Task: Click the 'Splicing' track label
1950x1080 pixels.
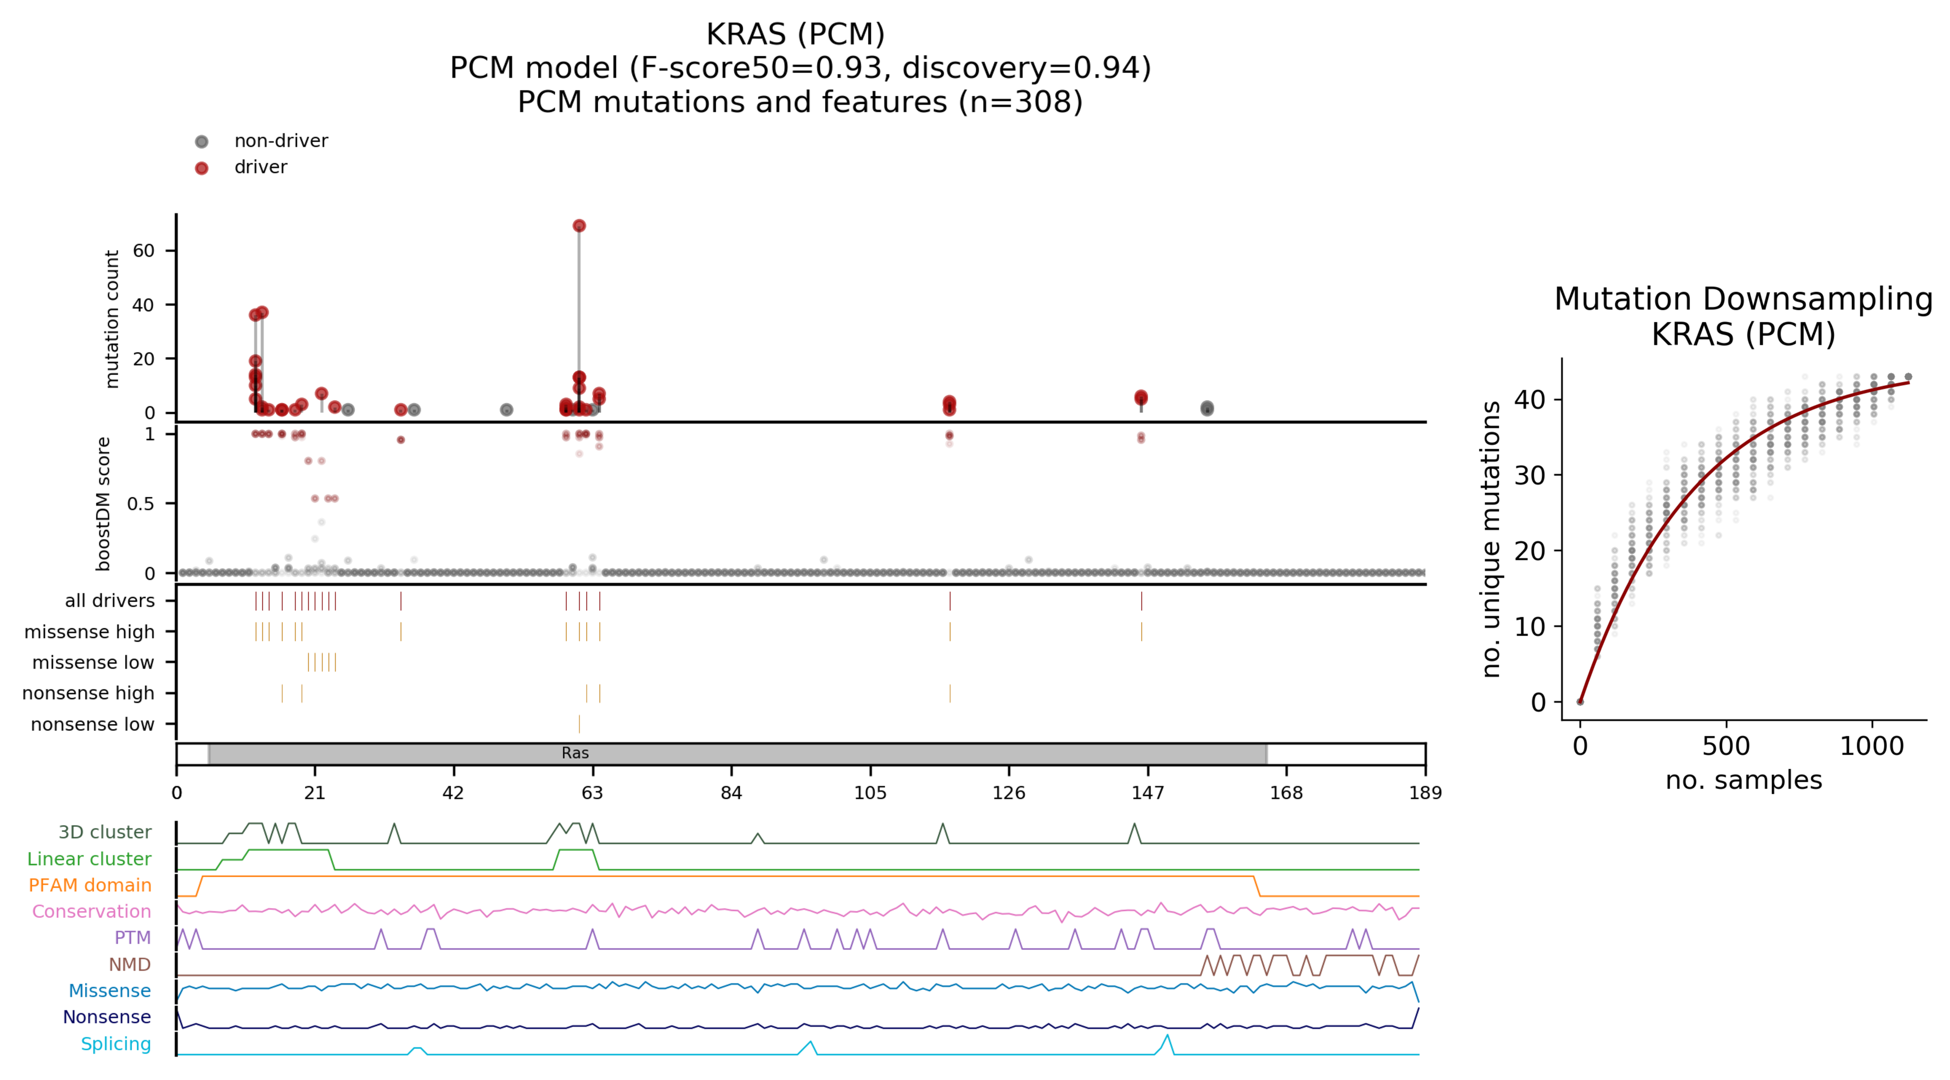Action: (116, 1044)
